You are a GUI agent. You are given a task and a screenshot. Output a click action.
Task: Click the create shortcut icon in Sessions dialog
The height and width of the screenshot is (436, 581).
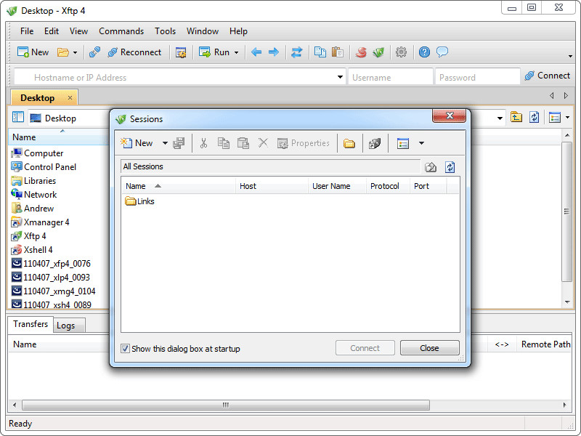375,143
